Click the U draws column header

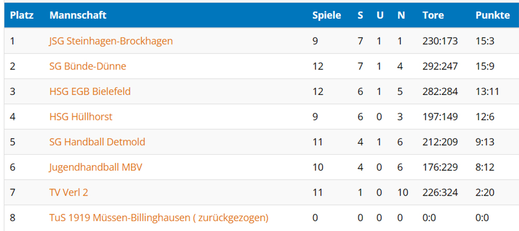pyautogui.click(x=380, y=15)
